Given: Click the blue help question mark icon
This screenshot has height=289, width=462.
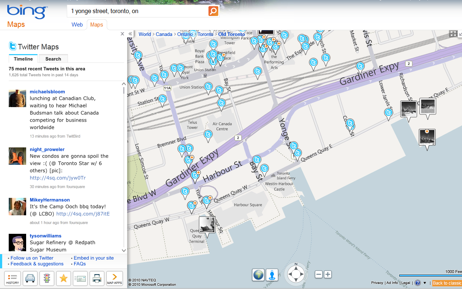Looking at the screenshot, I should (418, 283).
